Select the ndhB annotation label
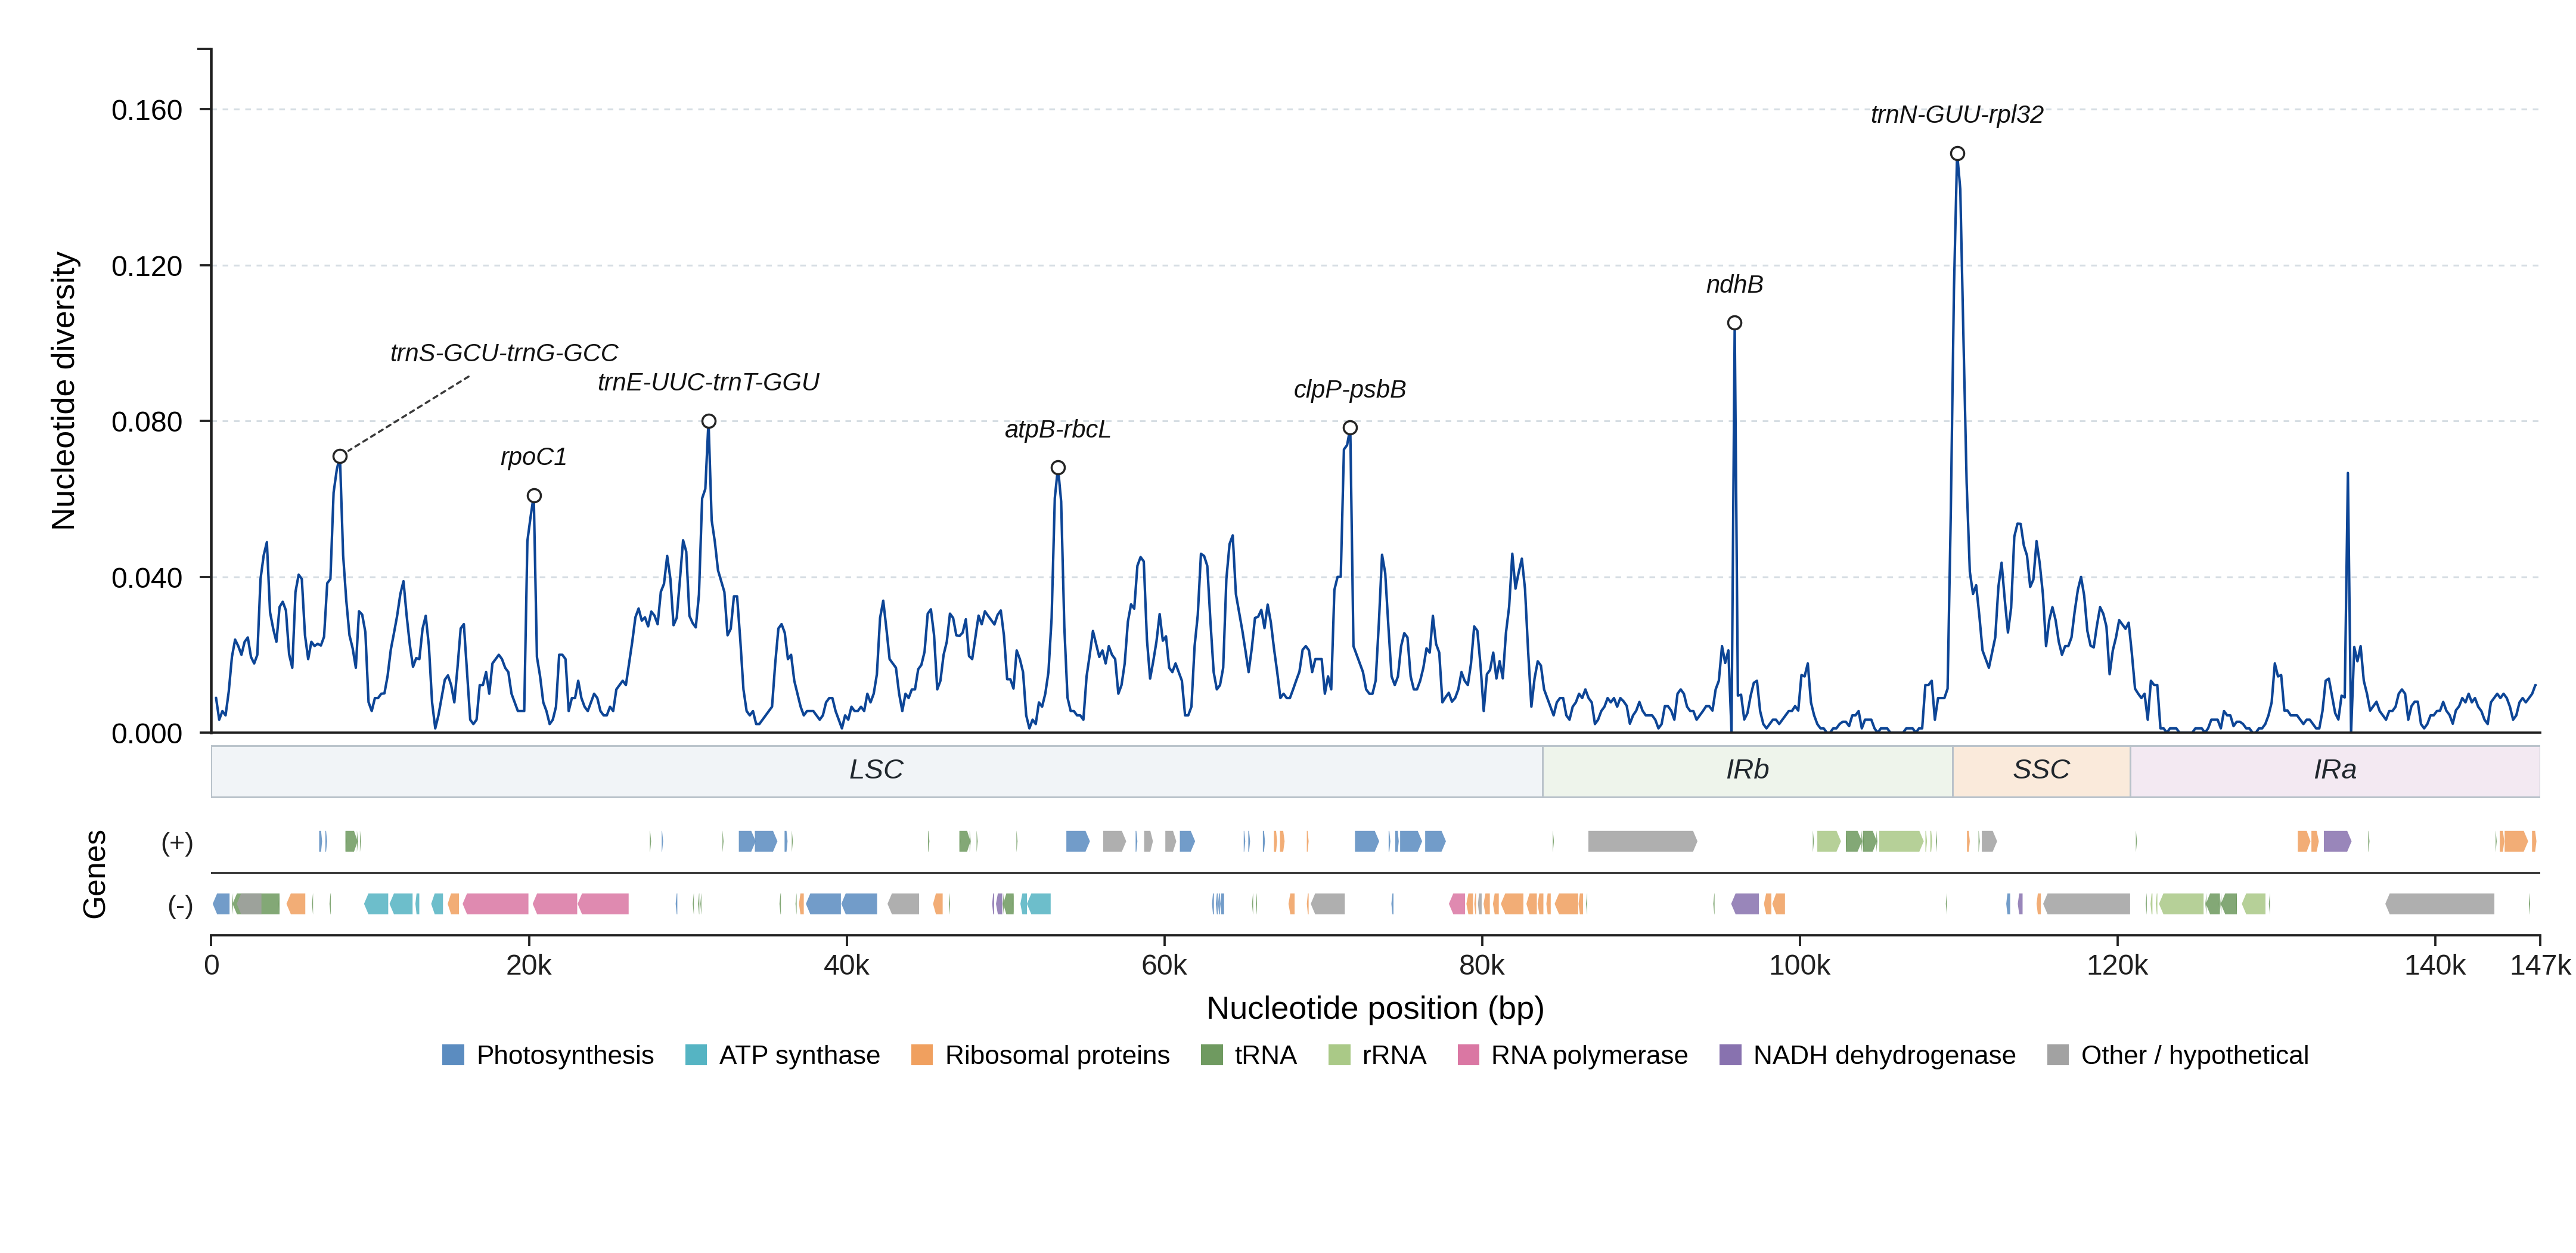The image size is (2576, 1253). pyautogui.click(x=1735, y=285)
